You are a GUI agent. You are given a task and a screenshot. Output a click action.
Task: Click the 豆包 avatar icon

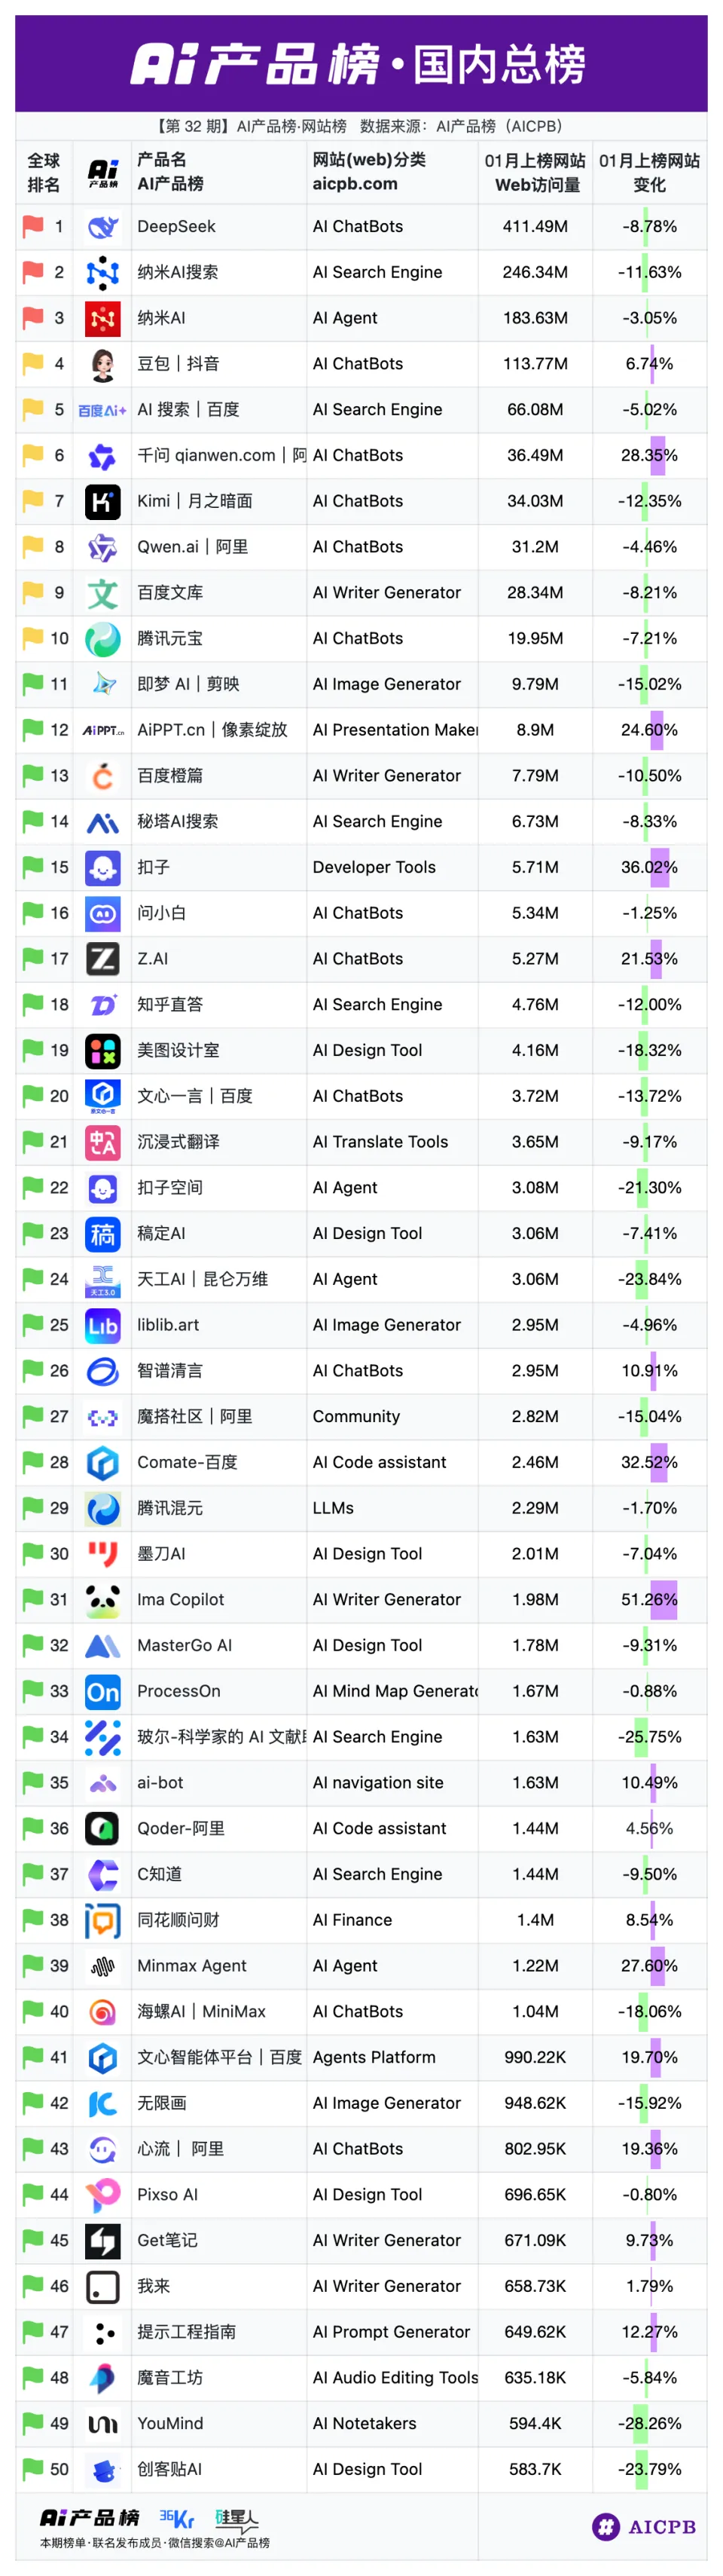click(x=103, y=364)
